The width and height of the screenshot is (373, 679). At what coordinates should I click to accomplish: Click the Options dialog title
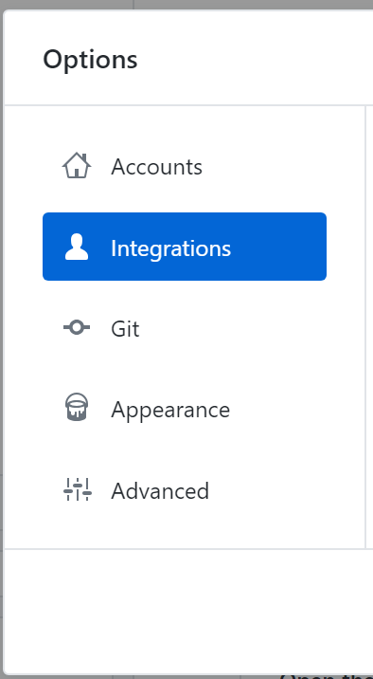[90, 60]
